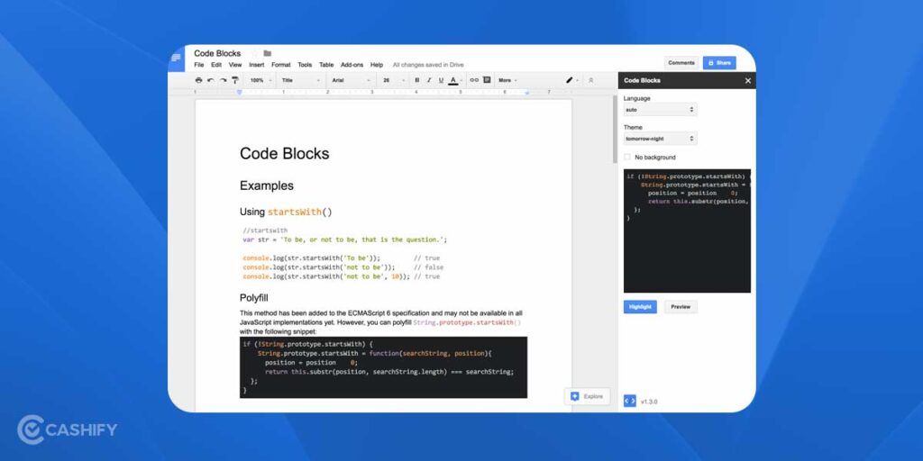Open the Arial font dropdown

point(351,80)
